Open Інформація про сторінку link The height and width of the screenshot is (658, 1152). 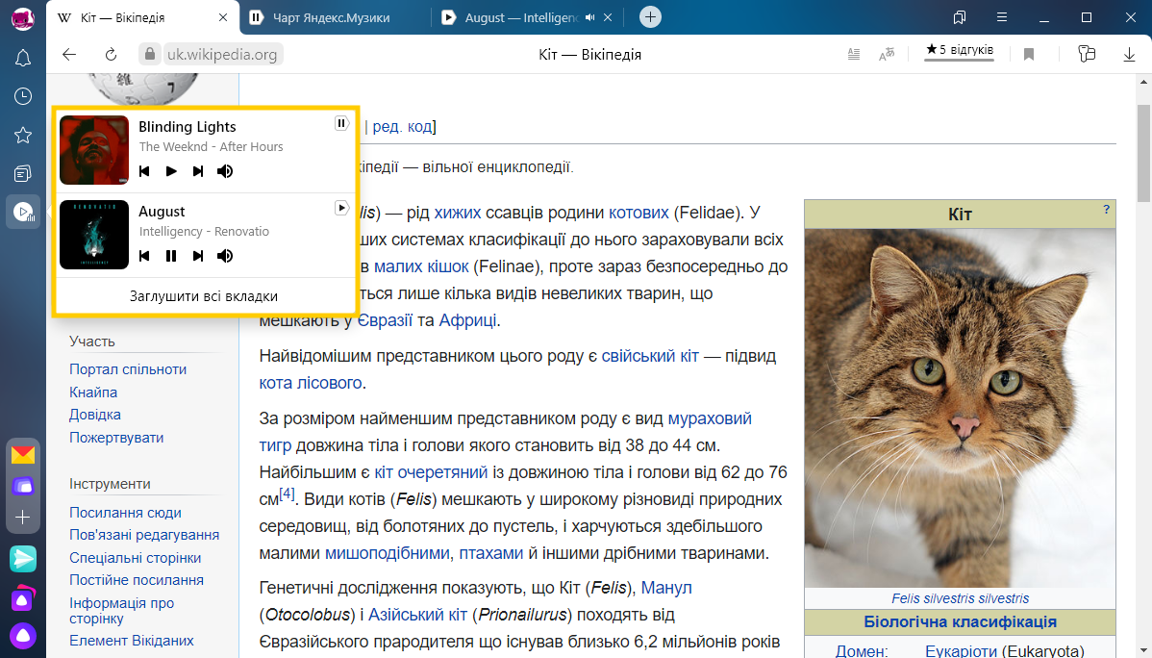(121, 610)
